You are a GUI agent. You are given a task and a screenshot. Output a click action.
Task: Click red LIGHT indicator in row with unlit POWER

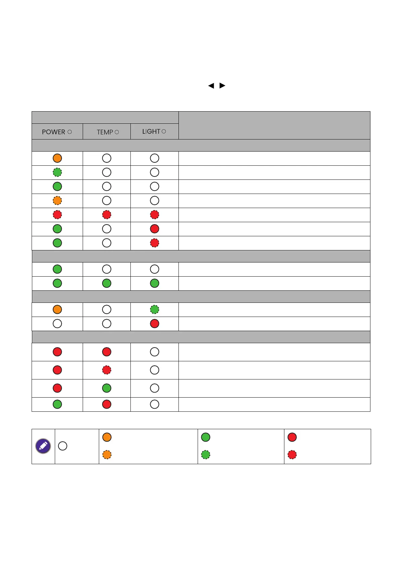[155, 324]
